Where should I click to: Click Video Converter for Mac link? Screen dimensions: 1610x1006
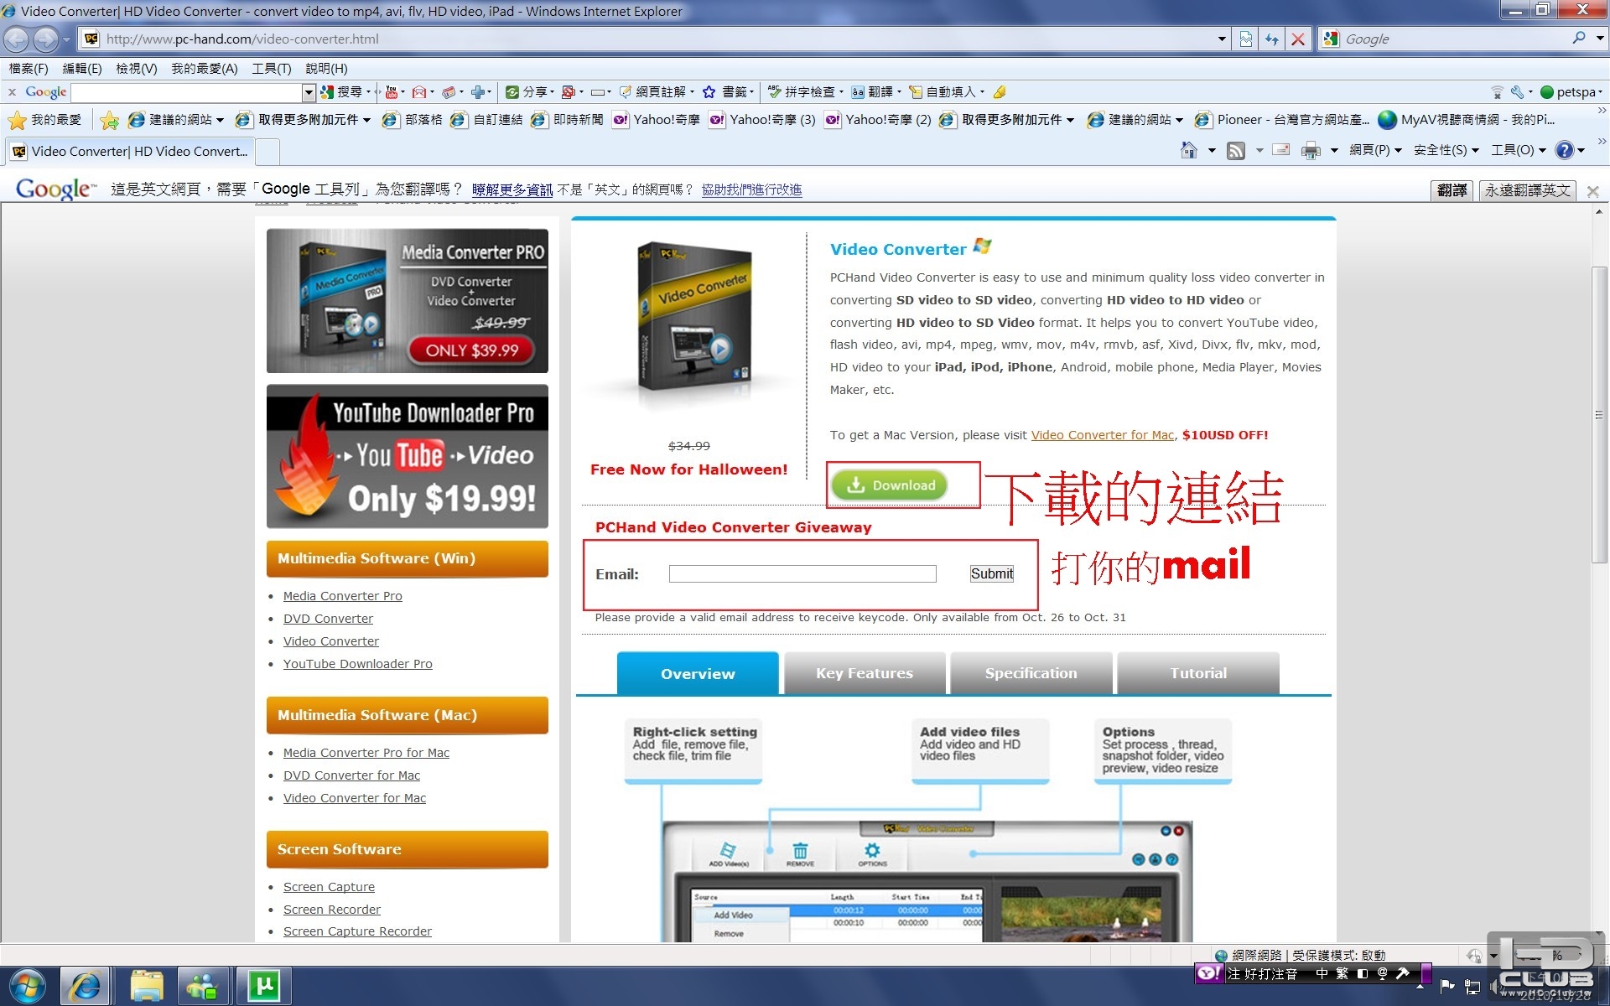point(1102,435)
